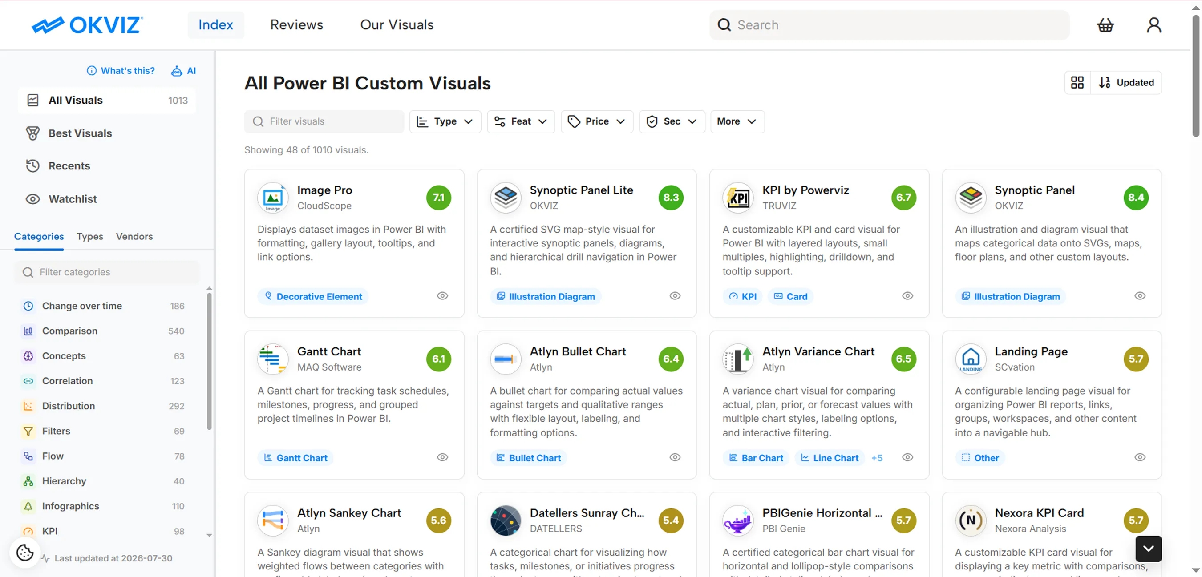Switch to the Vendors tab
The width and height of the screenshot is (1202, 577).
click(x=134, y=237)
